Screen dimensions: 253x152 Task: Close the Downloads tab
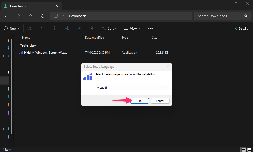coord(57,6)
